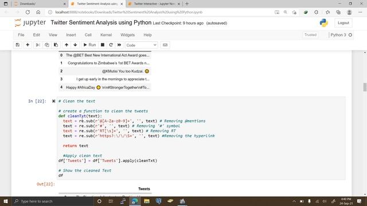Run the selected cell
The image size is (367, 206).
89,45
